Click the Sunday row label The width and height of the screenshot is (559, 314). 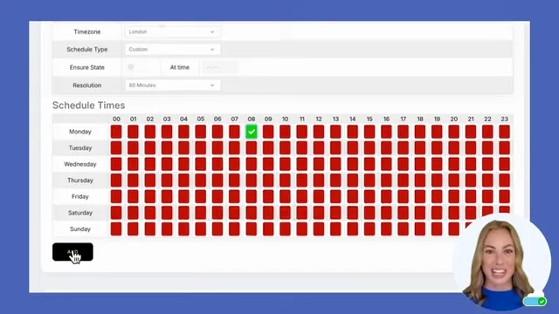pos(80,229)
